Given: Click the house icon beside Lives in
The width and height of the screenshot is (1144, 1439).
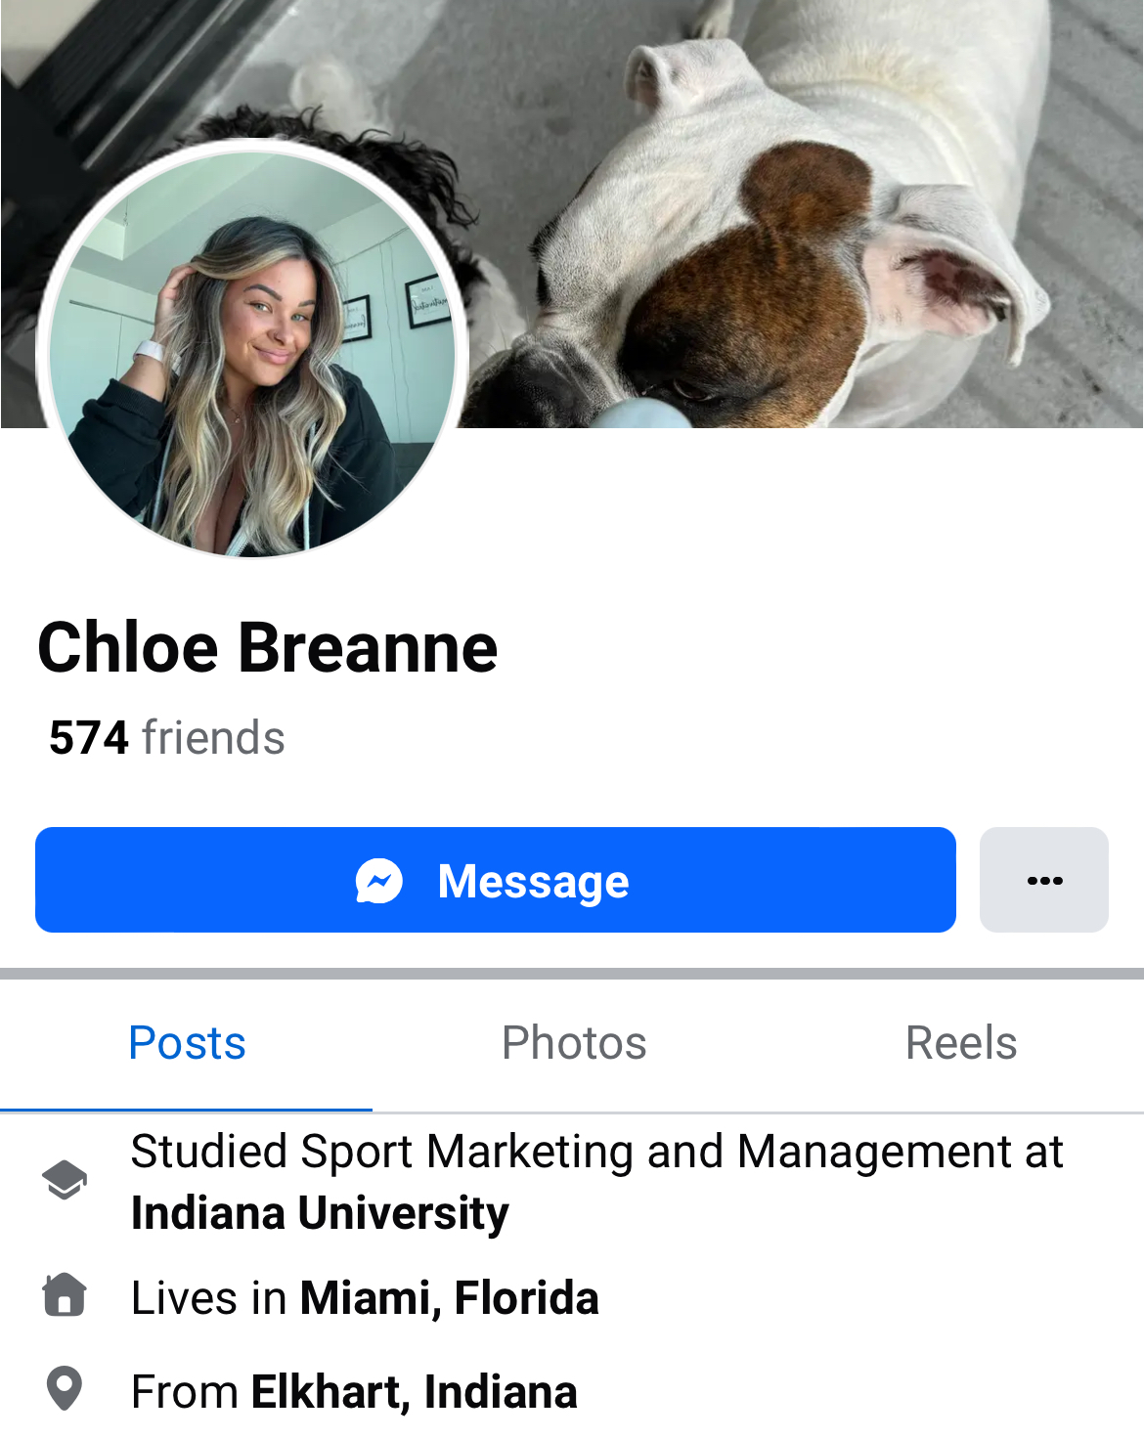Looking at the screenshot, I should 65,1295.
